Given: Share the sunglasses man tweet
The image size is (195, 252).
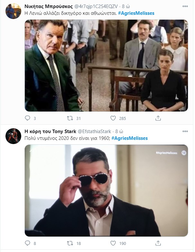Looking at the screenshot, I should 158,243.
